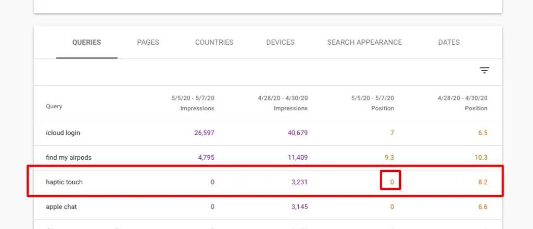This screenshot has height=229, width=533.
Task: Open the Search Appearance tab
Action: point(364,42)
